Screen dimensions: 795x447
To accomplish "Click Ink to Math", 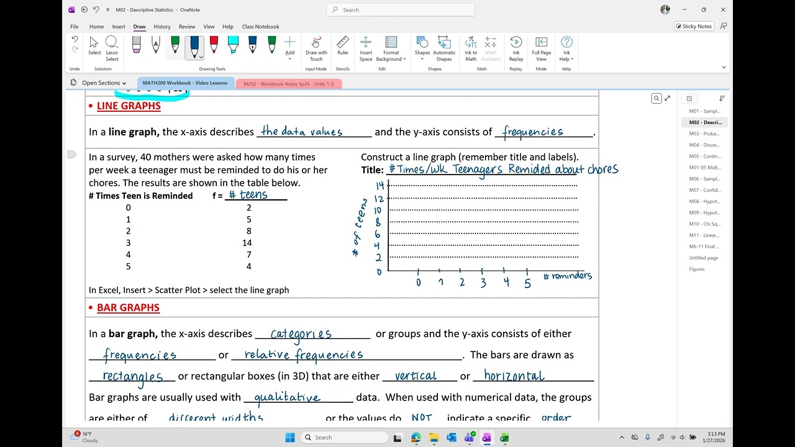I will (x=471, y=48).
